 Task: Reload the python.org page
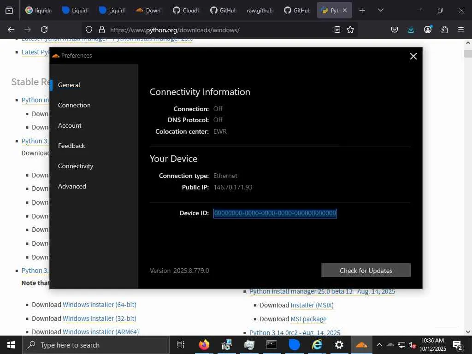tap(44, 29)
